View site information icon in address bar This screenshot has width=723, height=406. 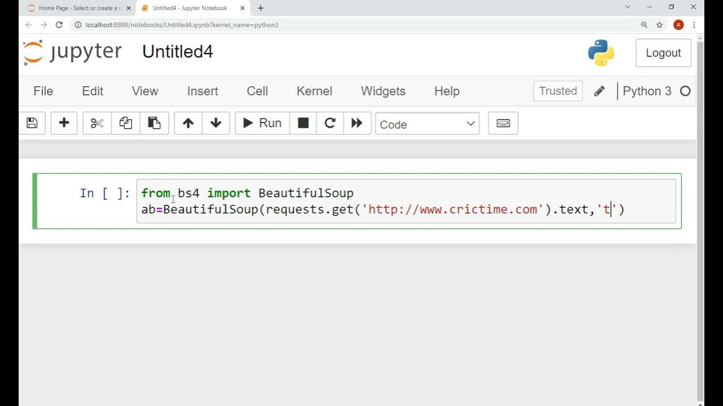pyautogui.click(x=78, y=25)
